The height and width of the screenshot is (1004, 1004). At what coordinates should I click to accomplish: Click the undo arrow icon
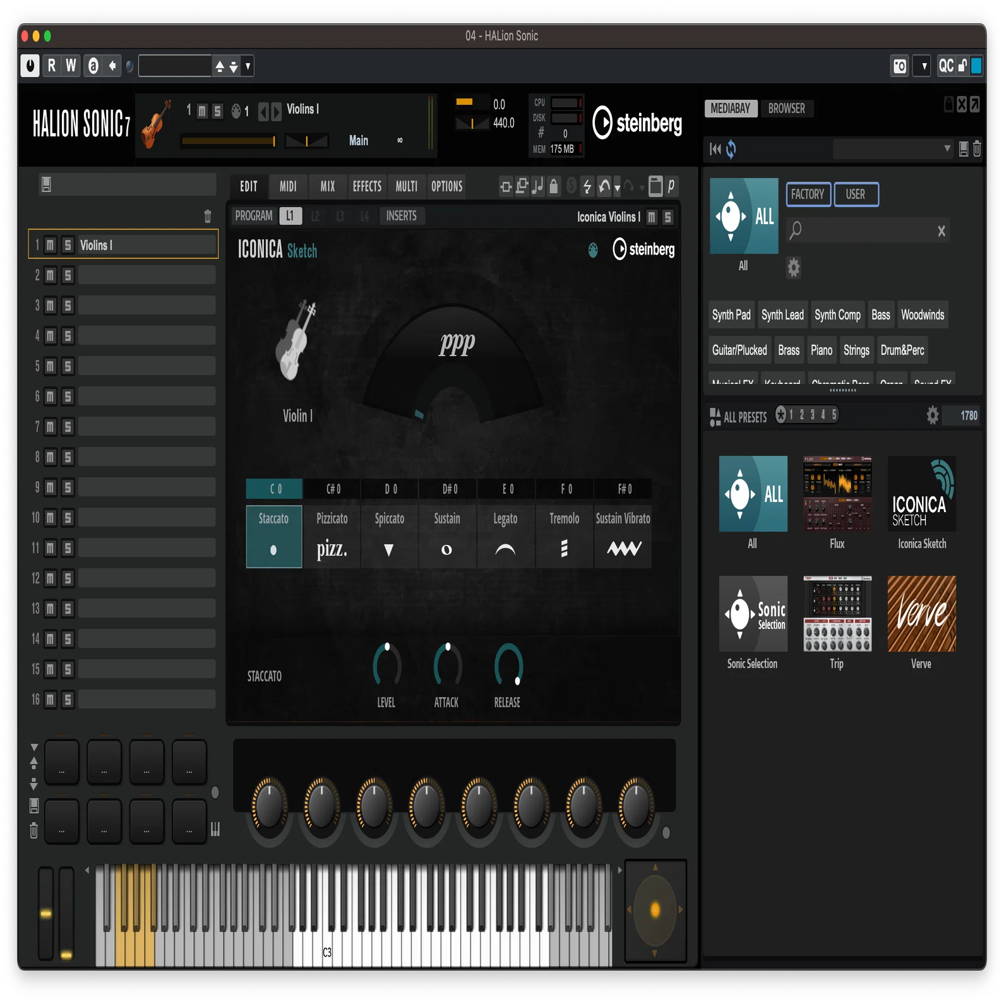tap(604, 186)
